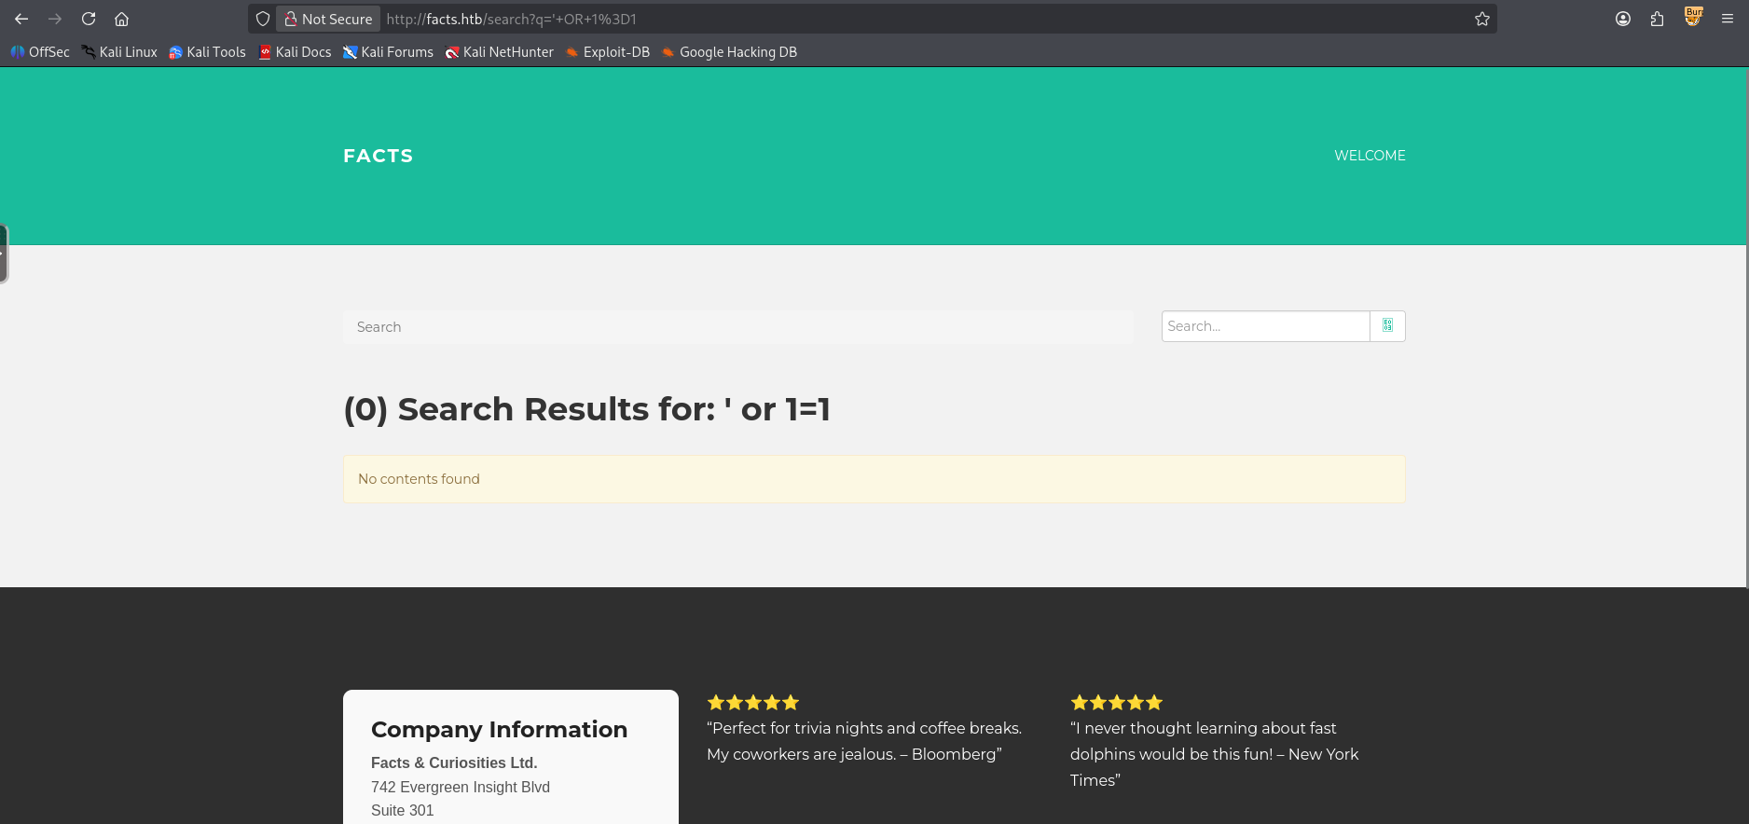1749x824 pixels.
Task: Click the Bloomberg testimonial quote
Action: click(x=864, y=741)
